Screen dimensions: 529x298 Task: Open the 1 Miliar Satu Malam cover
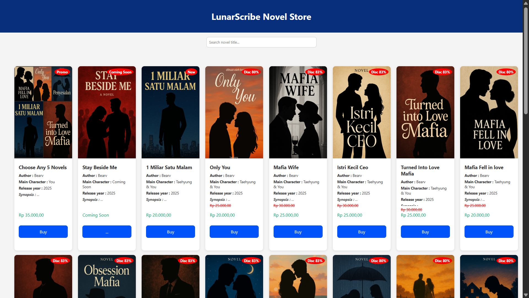click(171, 112)
